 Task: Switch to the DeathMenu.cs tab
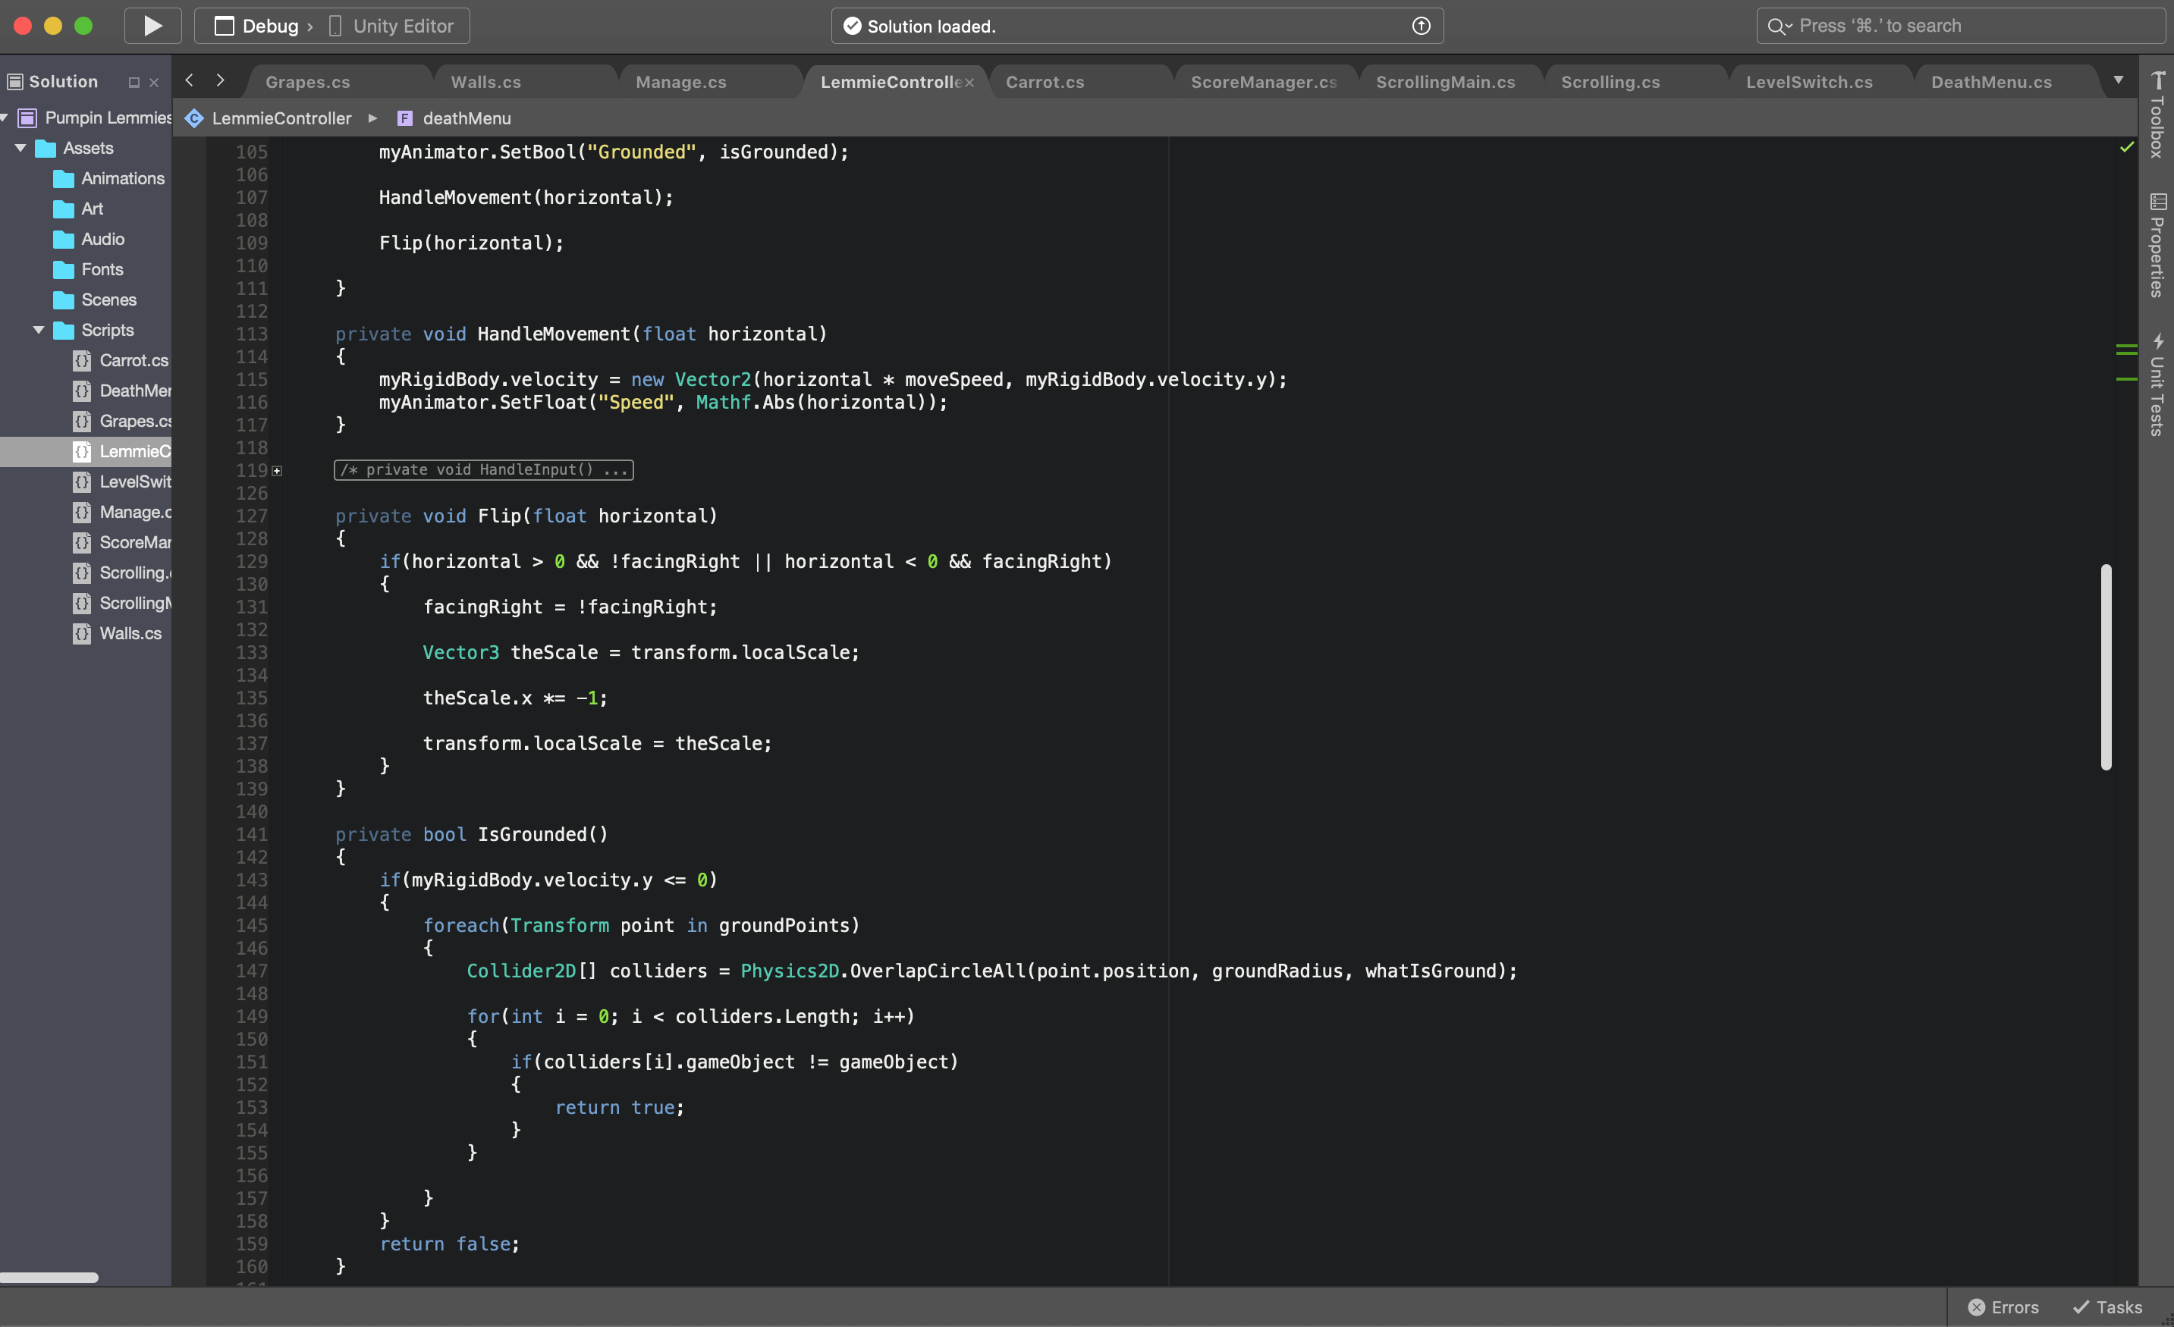pyautogui.click(x=1990, y=82)
